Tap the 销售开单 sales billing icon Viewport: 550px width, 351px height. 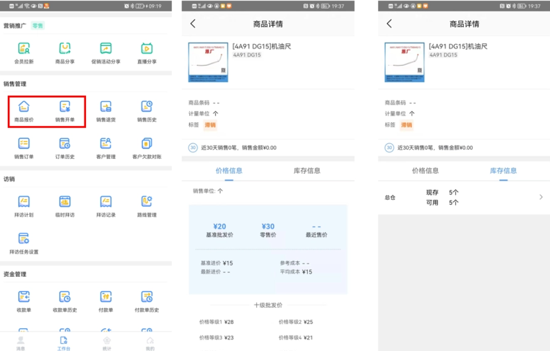(65, 111)
